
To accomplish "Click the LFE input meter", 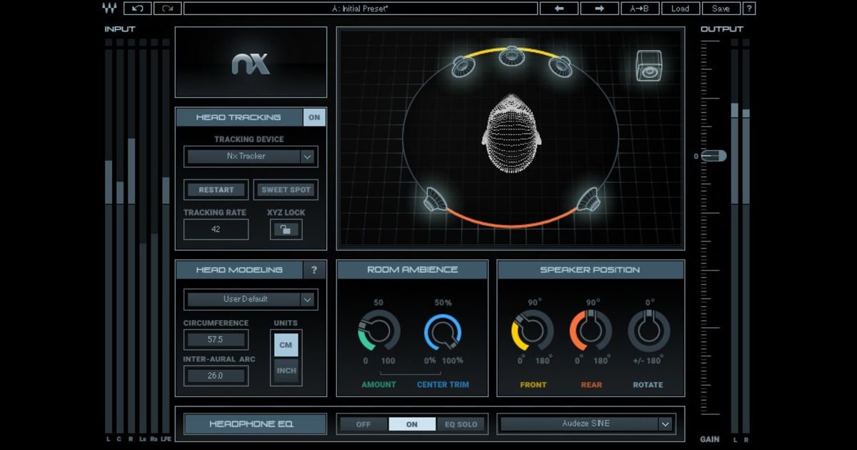I will [x=166, y=236].
